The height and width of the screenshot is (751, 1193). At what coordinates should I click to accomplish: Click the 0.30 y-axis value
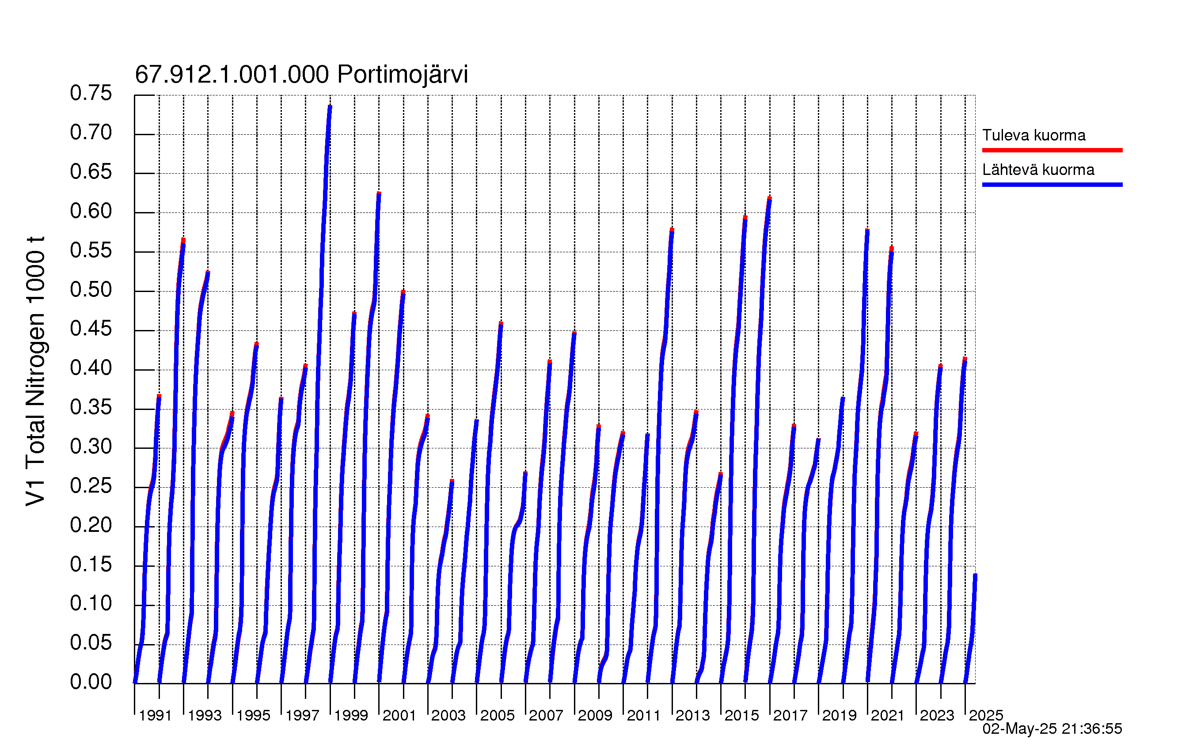91,447
